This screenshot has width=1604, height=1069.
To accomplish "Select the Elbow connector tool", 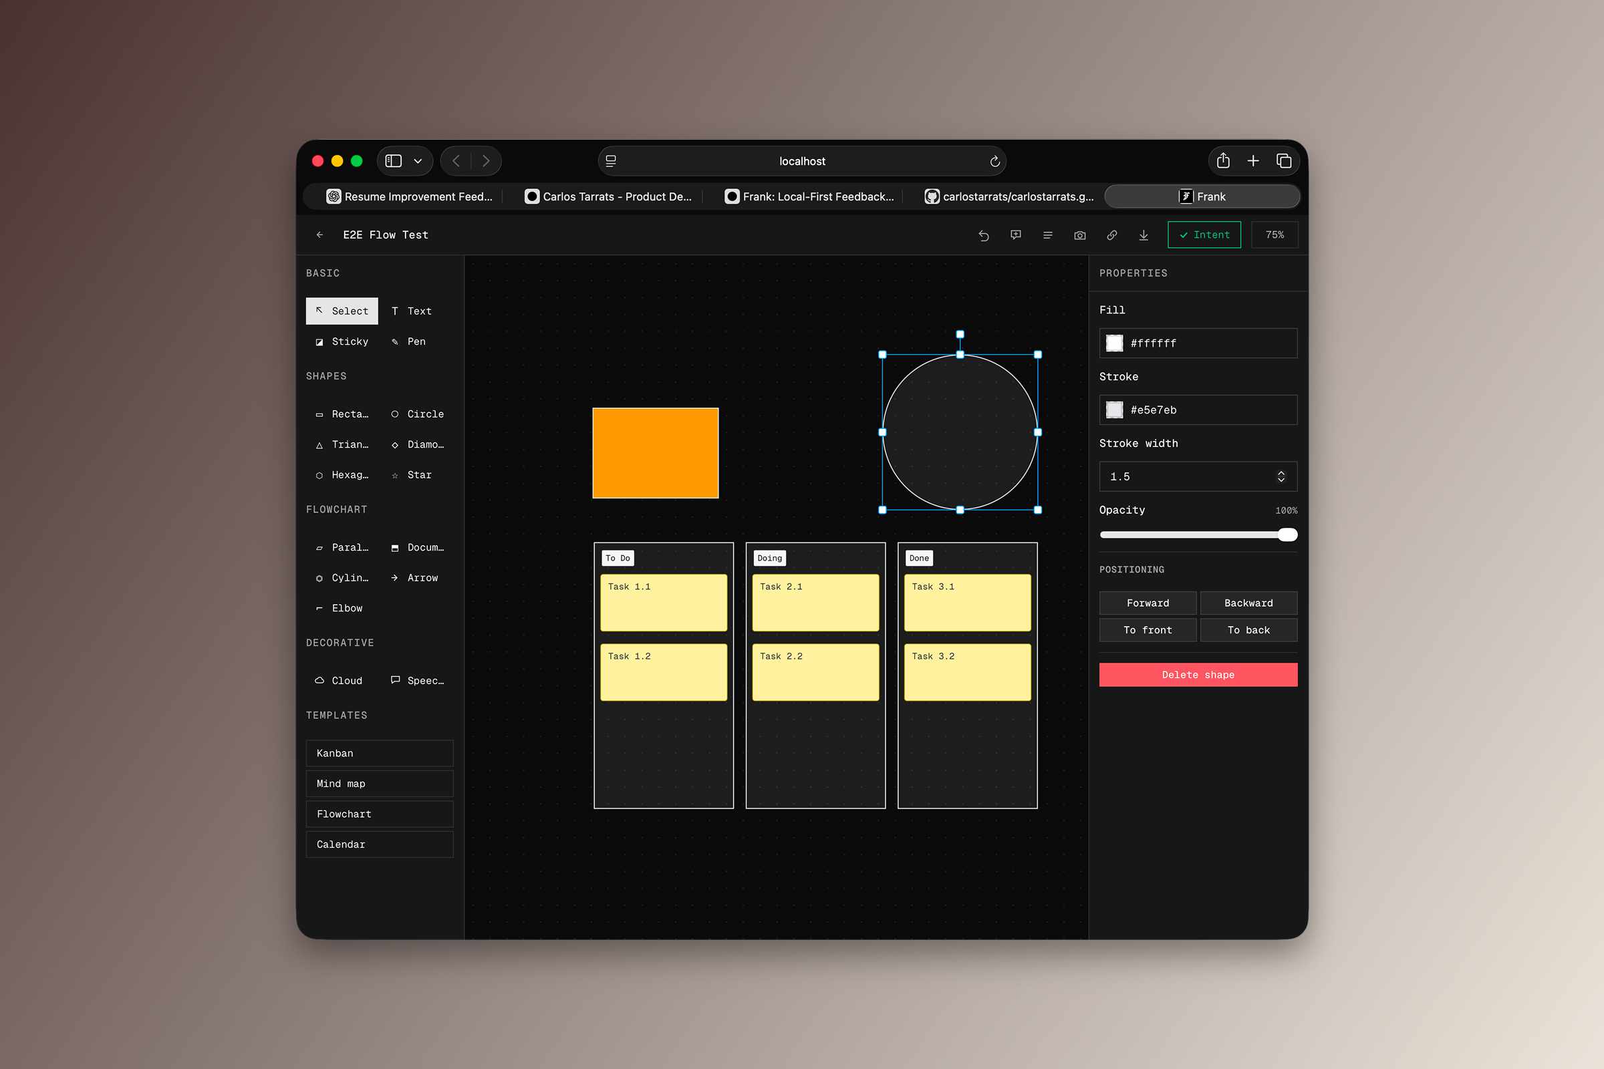I will (x=342, y=608).
